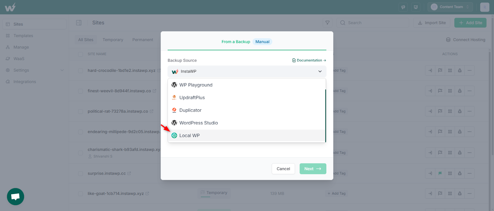Toggle select-all checkbox in SITE NAME header
The height and width of the screenshot is (211, 494).
(x=81, y=54)
